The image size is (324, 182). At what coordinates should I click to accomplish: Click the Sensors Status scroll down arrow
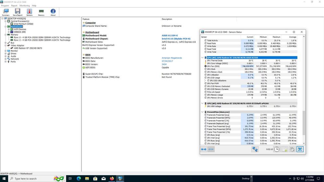pos(304,144)
